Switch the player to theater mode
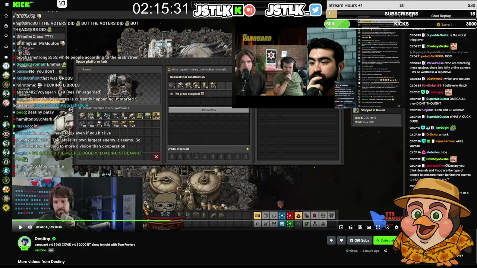The image size is (477, 268). pos(369,227)
